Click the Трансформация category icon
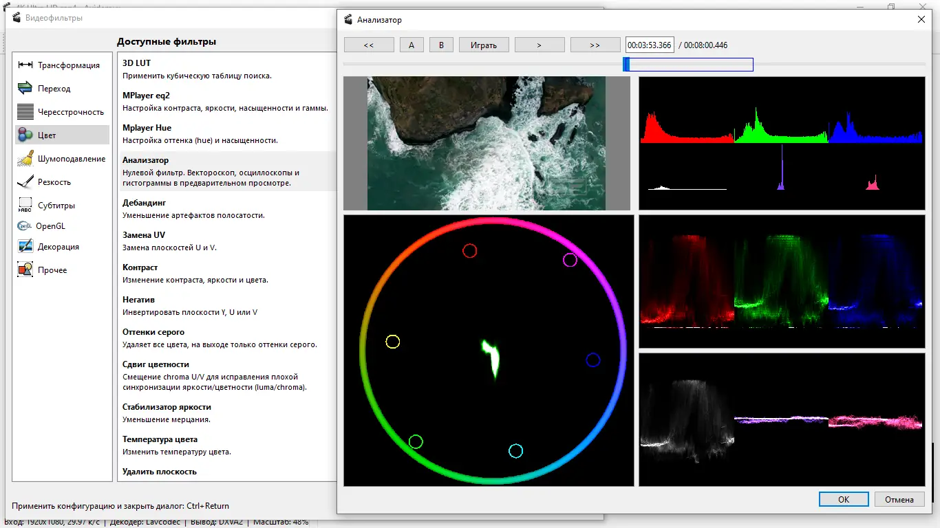This screenshot has height=528, width=940. (x=25, y=65)
